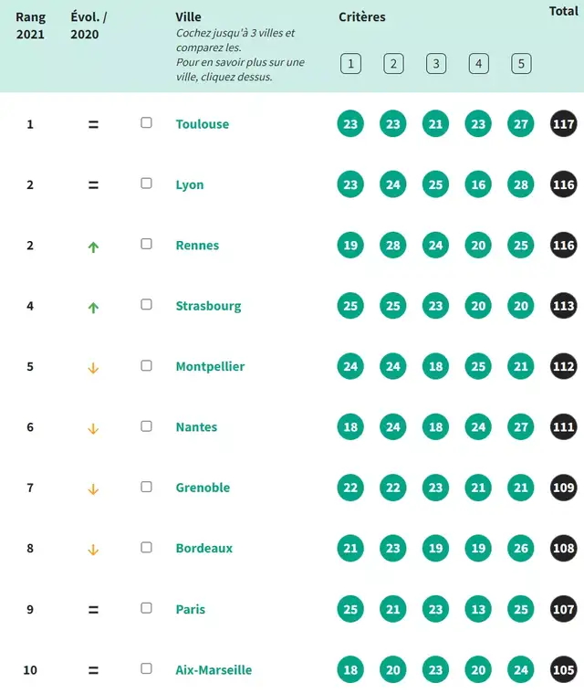This screenshot has width=584, height=693.
Task: Click the criterion 1 numbered box
Action: [350, 64]
